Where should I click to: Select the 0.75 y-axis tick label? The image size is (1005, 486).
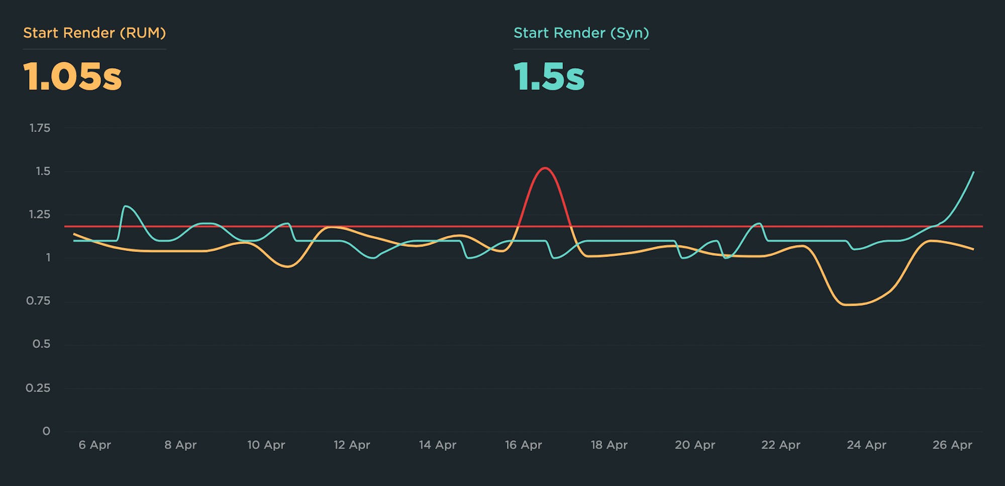(38, 301)
